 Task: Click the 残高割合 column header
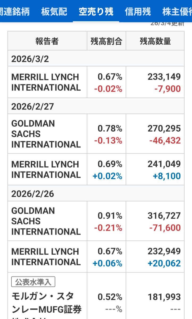point(106,41)
